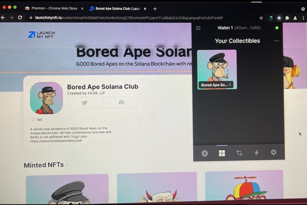Click the Collectibles tab indicator bar
Screen dimensions: 307x205
click(x=222, y=145)
